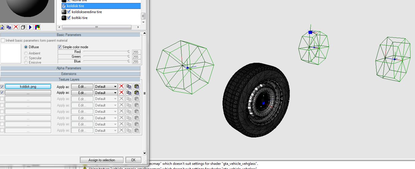
Task: Expand the Alpha Parameters section
Action: point(69,68)
